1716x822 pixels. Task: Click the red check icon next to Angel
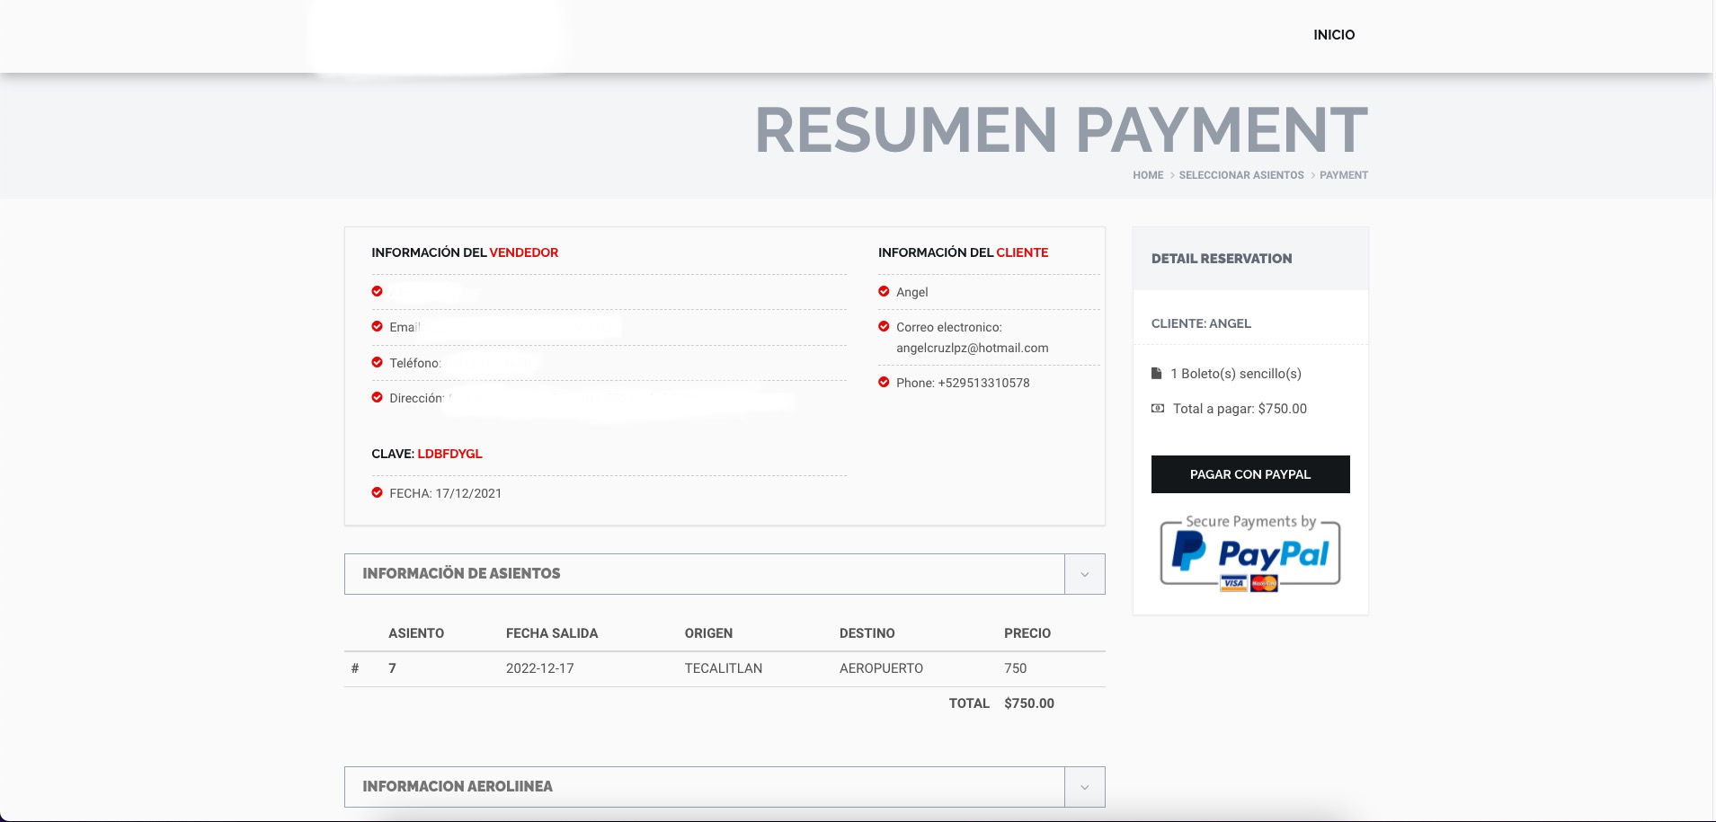[x=884, y=291]
